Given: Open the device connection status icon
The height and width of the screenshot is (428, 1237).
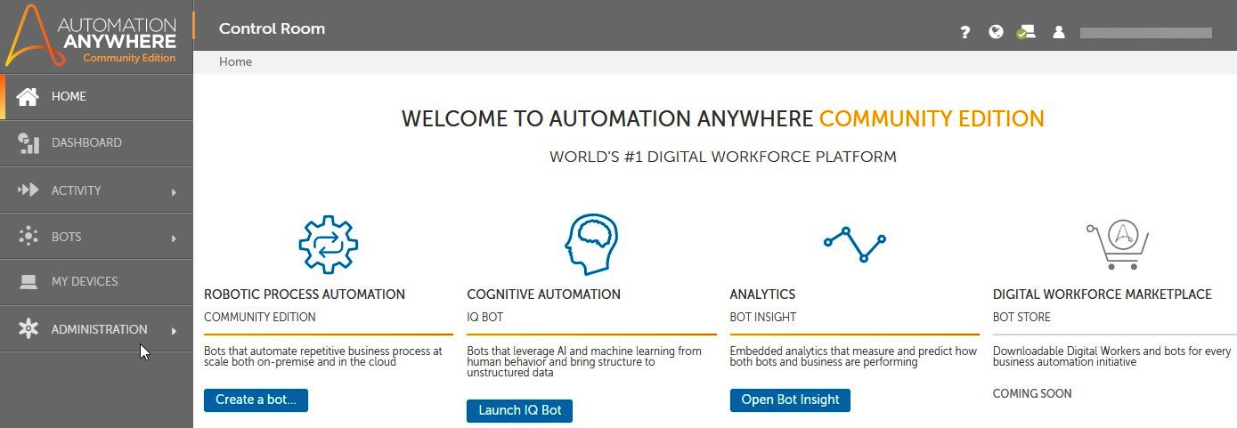Looking at the screenshot, I should [x=1026, y=32].
